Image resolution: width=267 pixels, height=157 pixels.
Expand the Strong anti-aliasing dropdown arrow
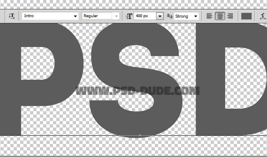click(196, 16)
